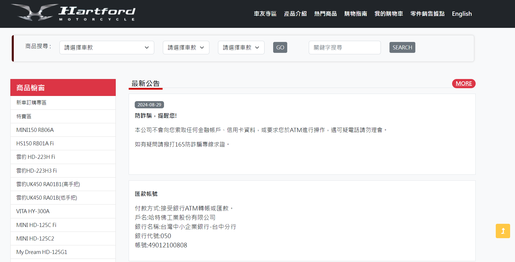Image resolution: width=515 pixels, height=262 pixels.
Task: Click the SEARCH button
Action: pos(402,47)
